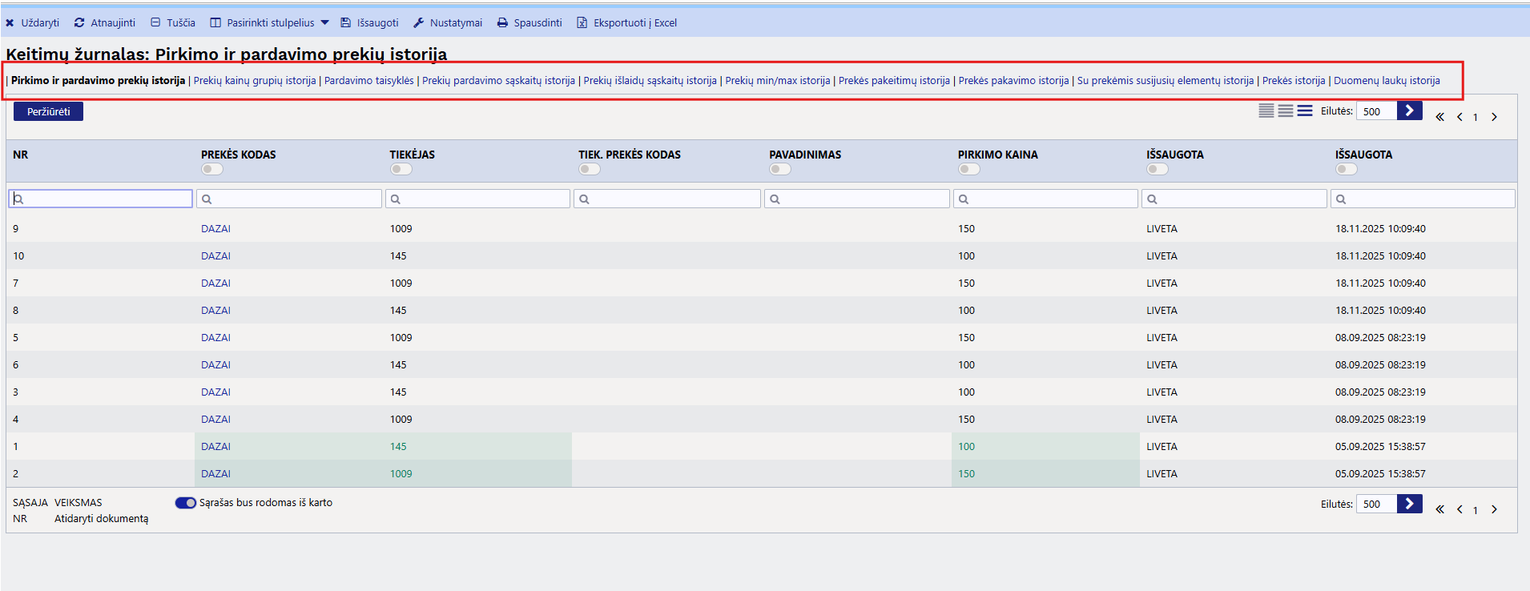Open the Prekių kainų grupių istorija tab
The width and height of the screenshot is (1530, 591).
[x=255, y=80]
